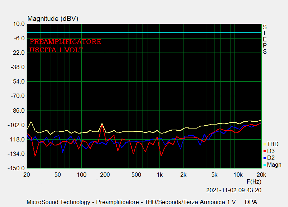Click the 10.0 y-axis value

coord(19,24)
